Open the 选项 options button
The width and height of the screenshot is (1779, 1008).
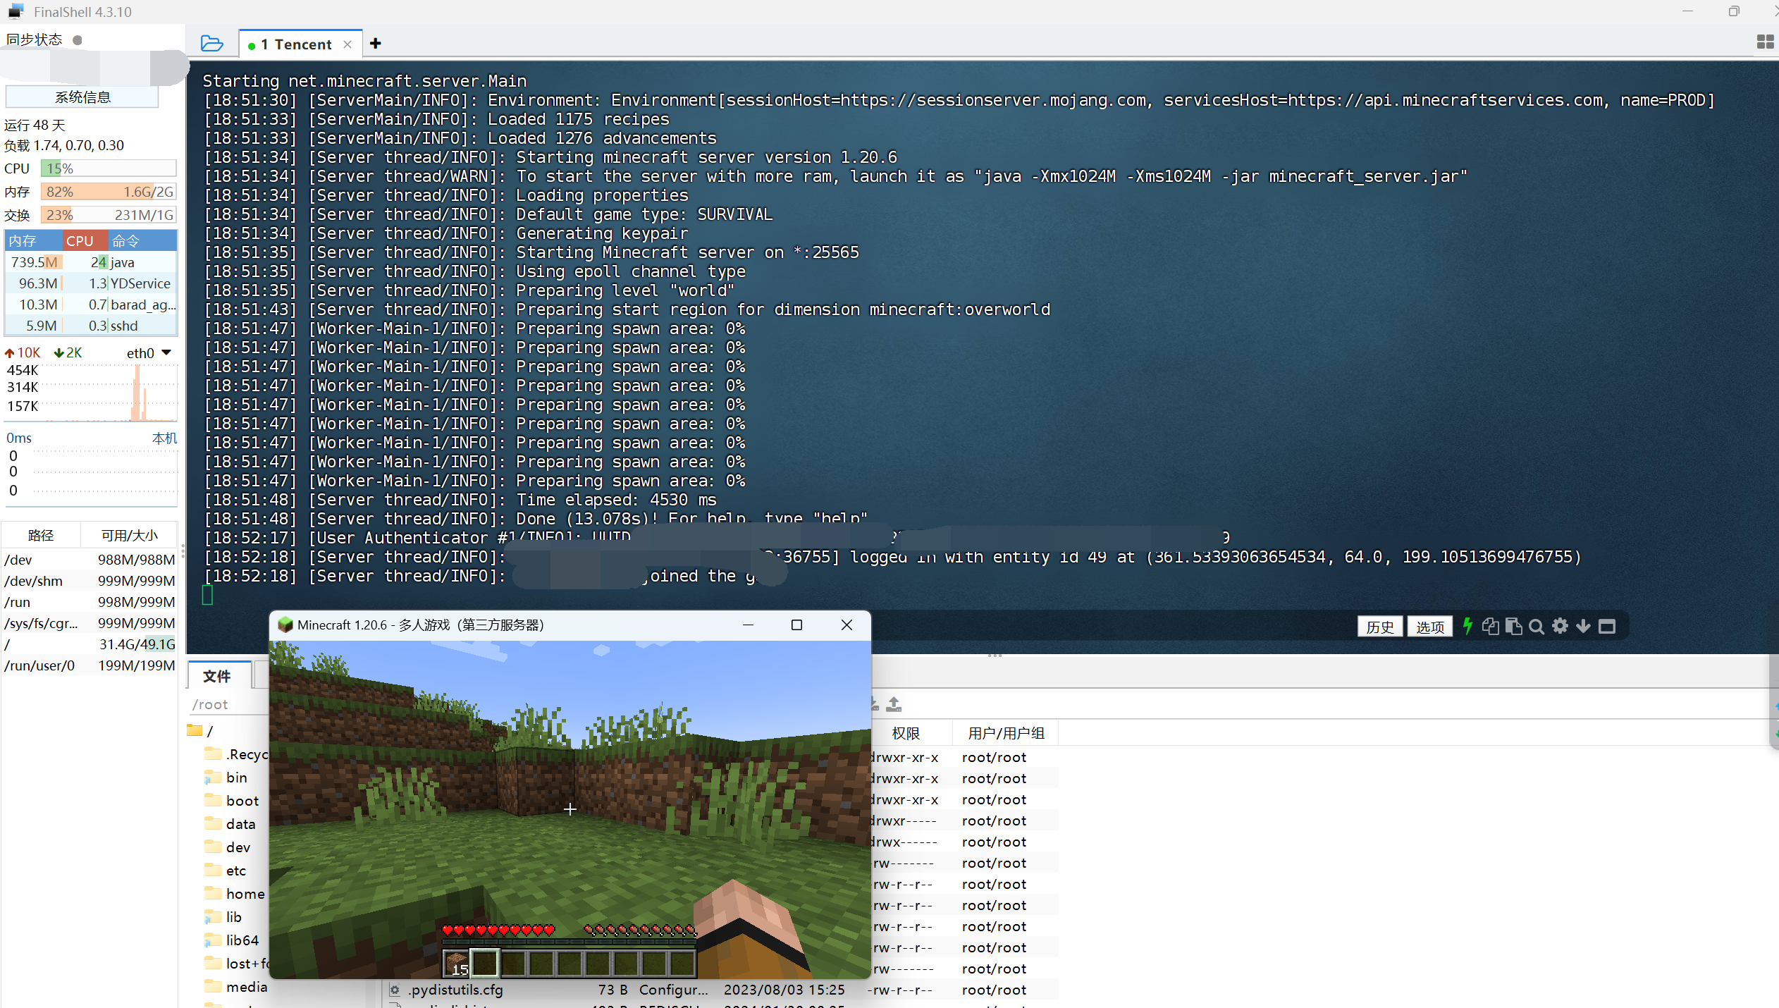click(x=1429, y=627)
